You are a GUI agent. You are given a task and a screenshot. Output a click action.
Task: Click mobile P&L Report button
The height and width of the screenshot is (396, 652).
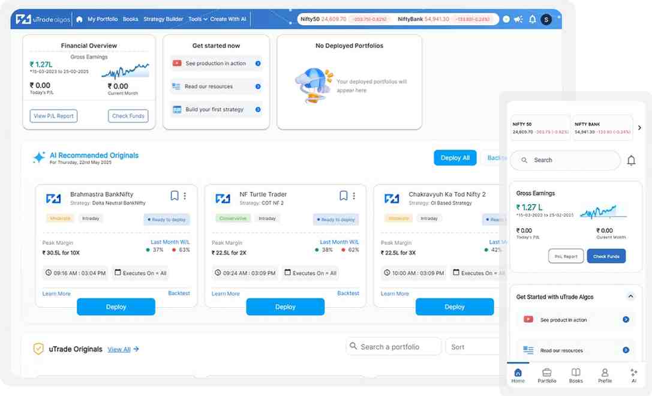[x=566, y=256]
